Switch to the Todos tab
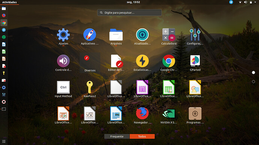This screenshot has width=259, height=145. click(x=142, y=136)
